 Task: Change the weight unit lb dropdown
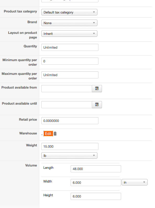[69, 155]
